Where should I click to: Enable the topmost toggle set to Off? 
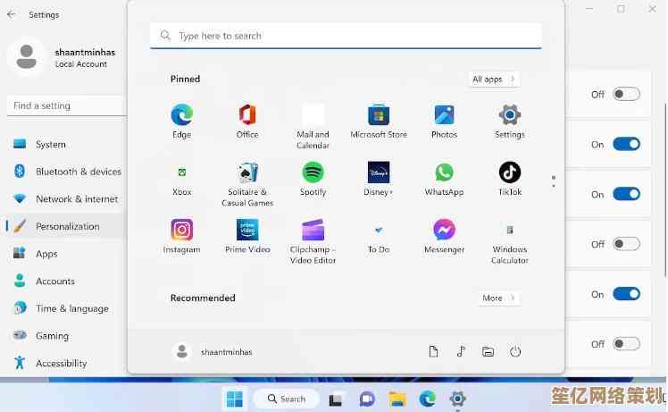click(x=626, y=94)
